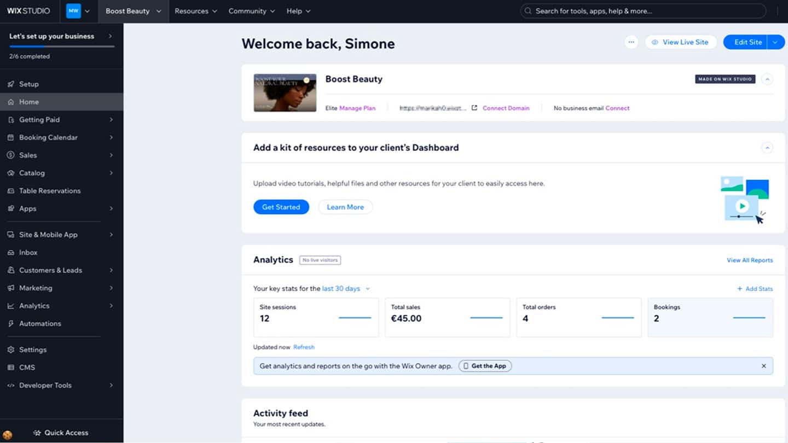The height and width of the screenshot is (443, 788).
Task: Open Settings via the gear icon
Action: [10, 350]
